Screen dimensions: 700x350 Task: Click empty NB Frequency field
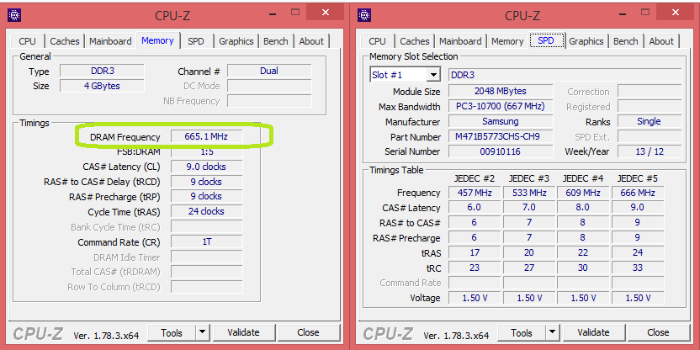click(269, 101)
